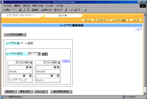The image size is (147, 99).
Task: Click the move icon on the リンクポートレット portlet
Action: [24, 76]
